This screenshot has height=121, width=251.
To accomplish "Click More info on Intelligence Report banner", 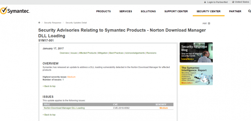I will tap(187, 83).
